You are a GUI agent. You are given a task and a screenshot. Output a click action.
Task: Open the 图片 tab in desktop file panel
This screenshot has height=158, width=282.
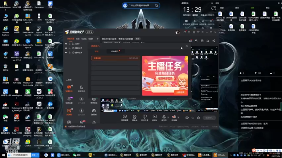pyautogui.click(x=237, y=8)
